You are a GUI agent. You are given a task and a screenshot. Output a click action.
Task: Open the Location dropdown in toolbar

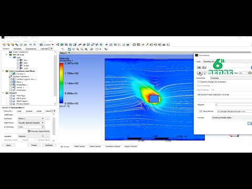[x=47, y=45]
